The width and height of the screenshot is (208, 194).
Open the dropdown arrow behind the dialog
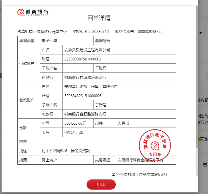point(202,33)
